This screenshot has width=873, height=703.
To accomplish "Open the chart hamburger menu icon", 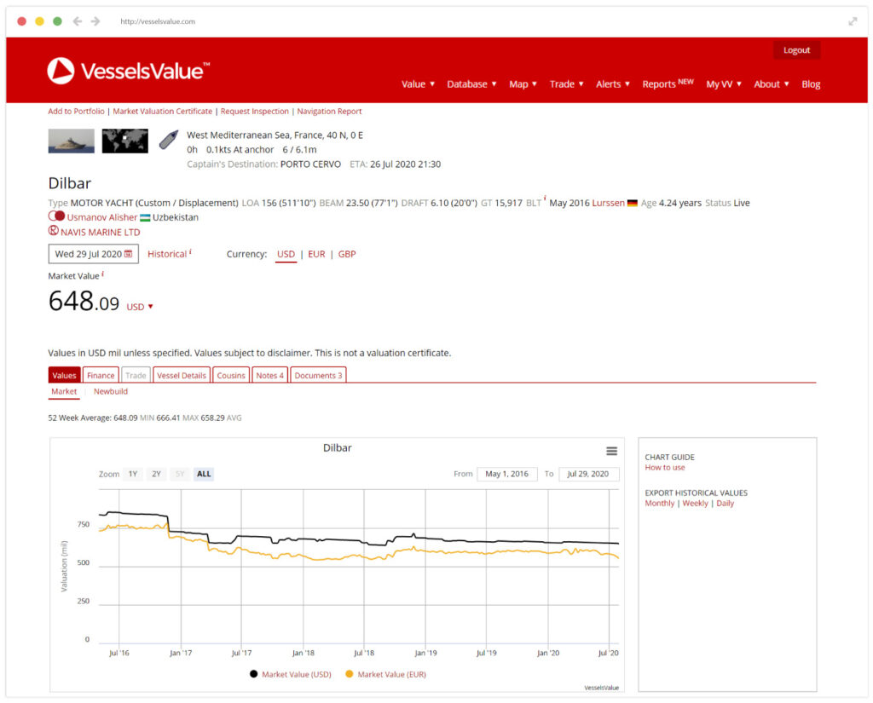I will (x=611, y=451).
